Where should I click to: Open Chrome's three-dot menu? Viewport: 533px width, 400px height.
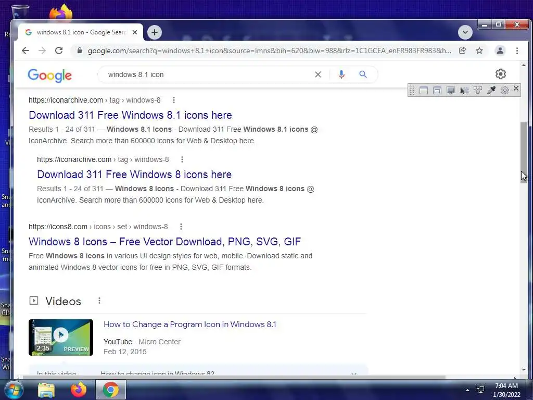517,51
